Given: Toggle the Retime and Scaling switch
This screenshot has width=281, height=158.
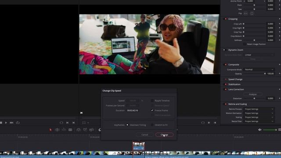Looking at the screenshot, I should pyautogui.click(x=225, y=104).
